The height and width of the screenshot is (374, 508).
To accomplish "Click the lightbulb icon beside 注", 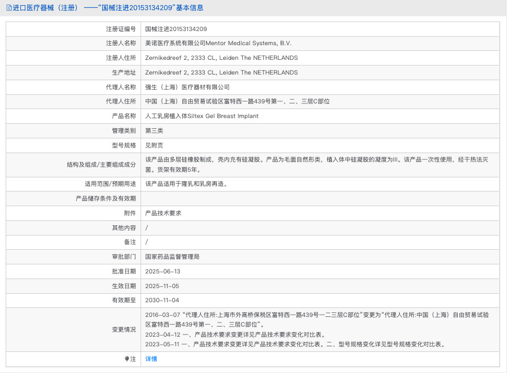I will point(127,359).
